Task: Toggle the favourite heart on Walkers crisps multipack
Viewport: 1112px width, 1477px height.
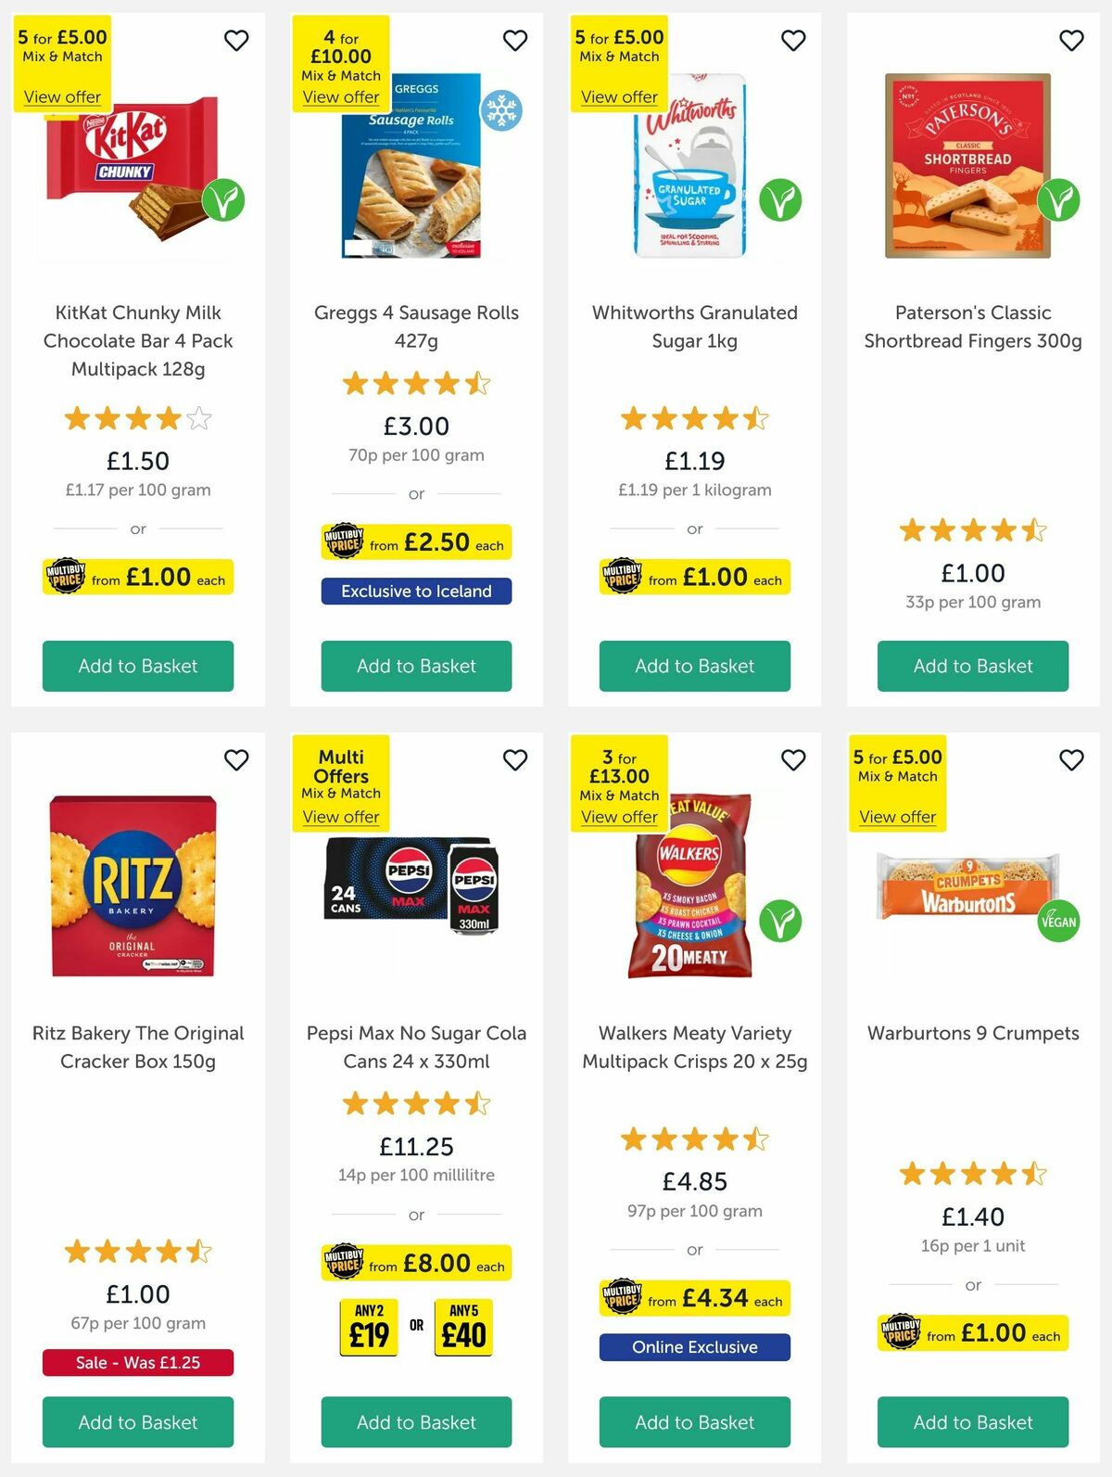Action: point(792,759)
